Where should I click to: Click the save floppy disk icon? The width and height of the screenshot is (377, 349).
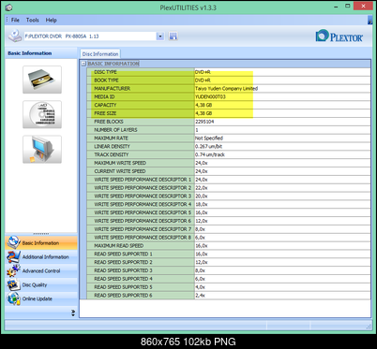click(173, 36)
